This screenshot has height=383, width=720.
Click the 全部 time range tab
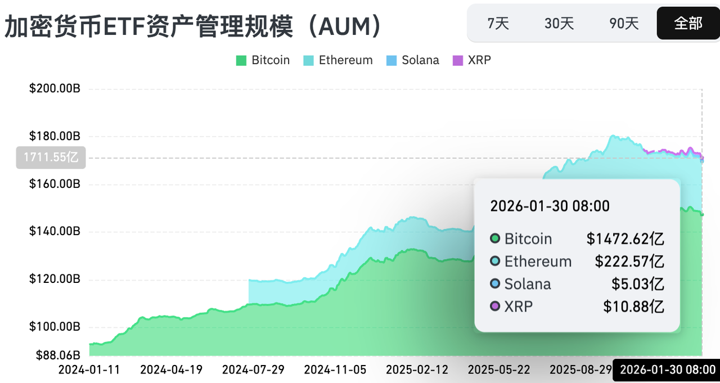click(688, 23)
